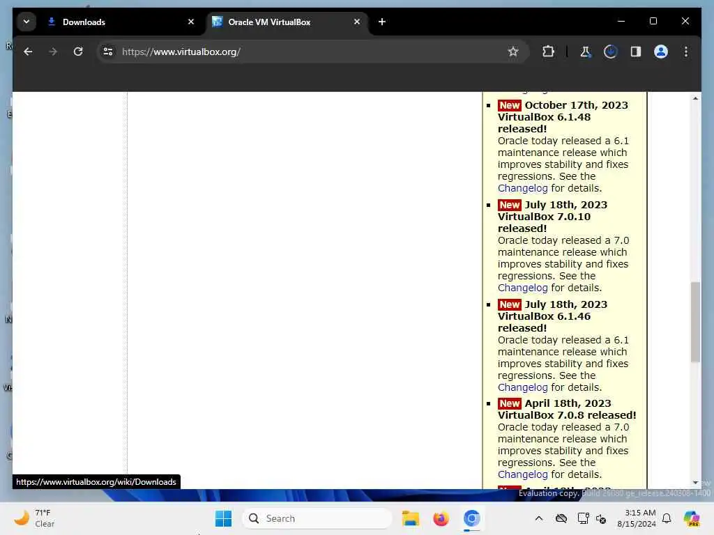Click the page scrollbar up arrow
Screen dimensions: 714x535
click(695, 98)
